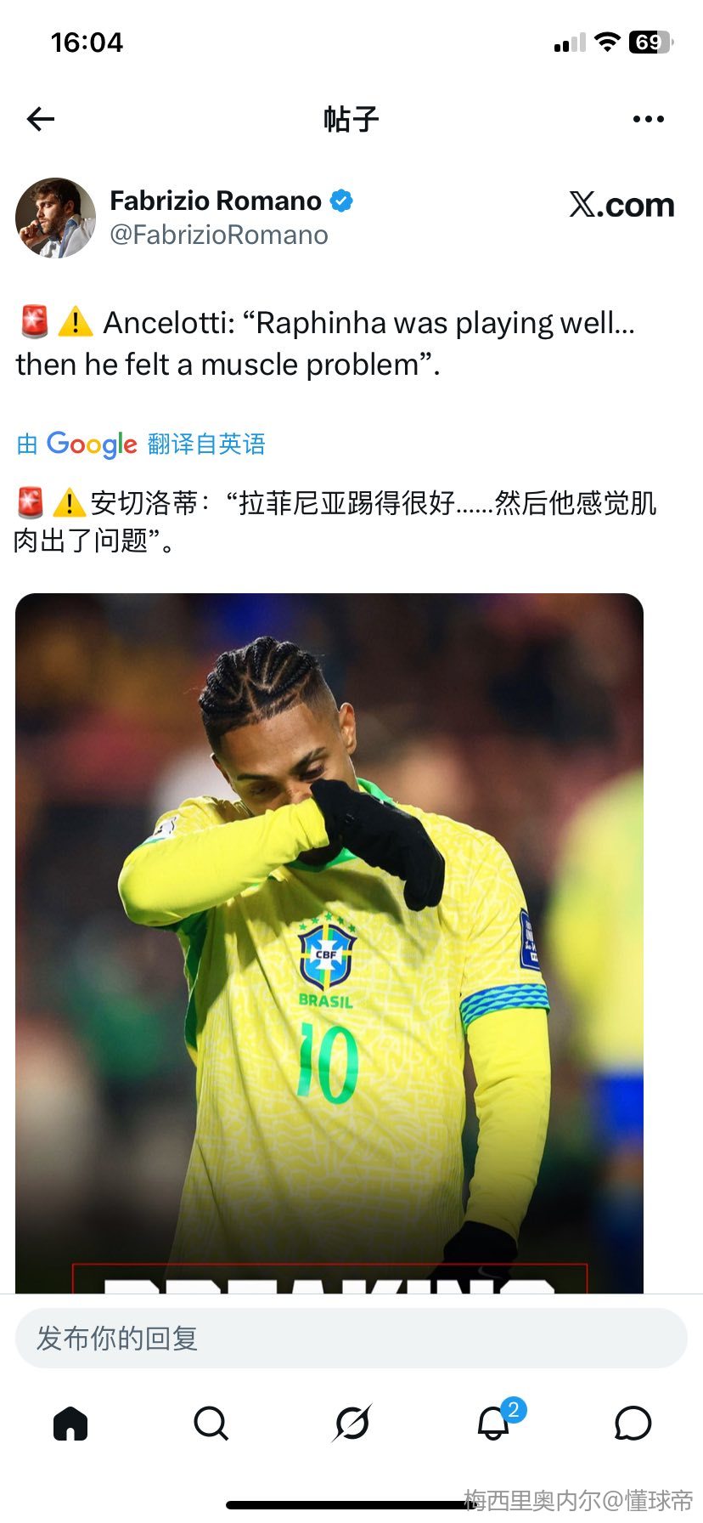Open the Grok slash-circle tab
Image resolution: width=703 pixels, height=1523 pixels.
click(351, 1423)
